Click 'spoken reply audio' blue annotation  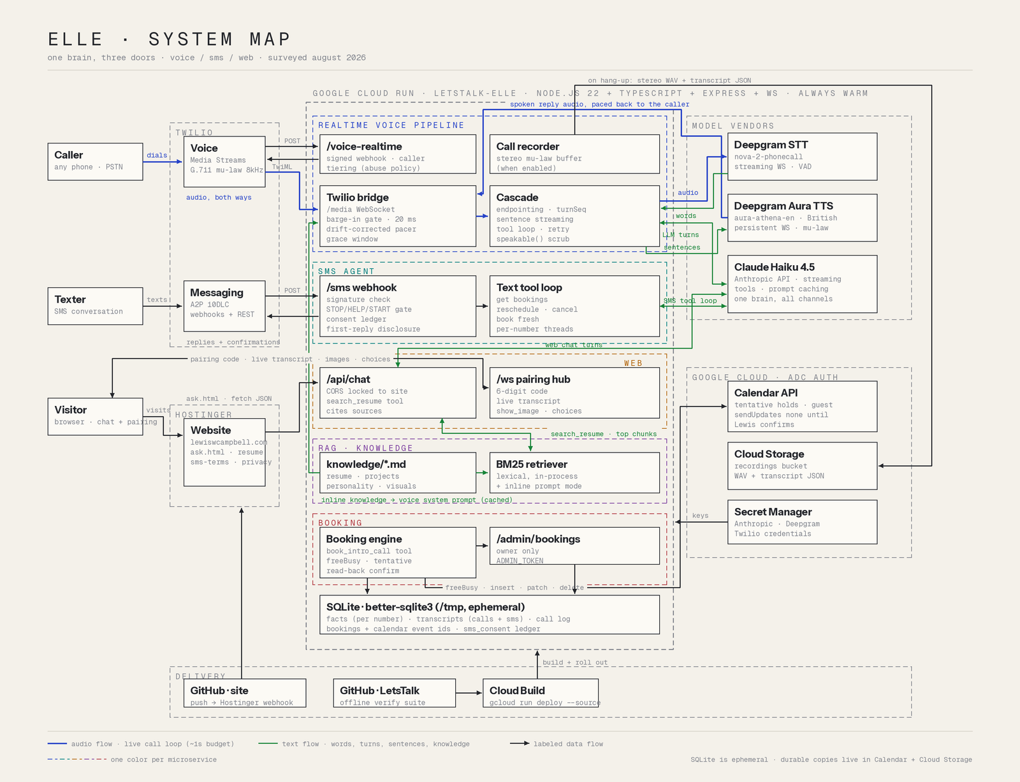[x=600, y=105]
